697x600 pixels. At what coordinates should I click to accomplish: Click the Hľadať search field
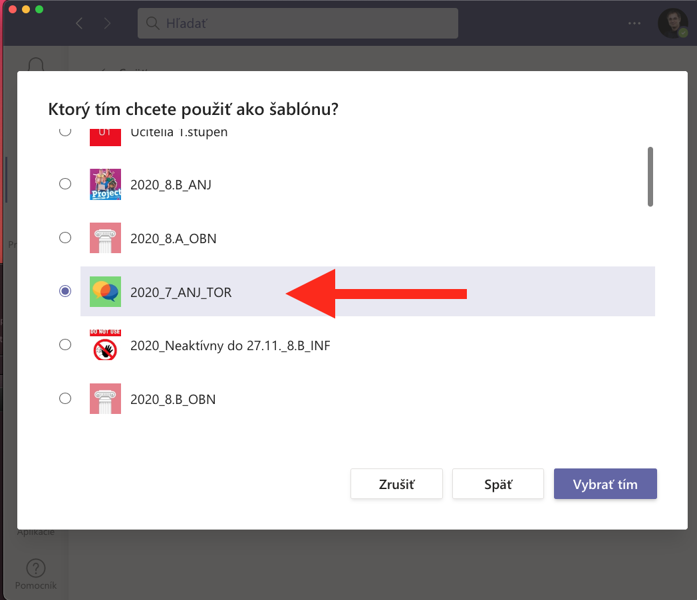(297, 24)
